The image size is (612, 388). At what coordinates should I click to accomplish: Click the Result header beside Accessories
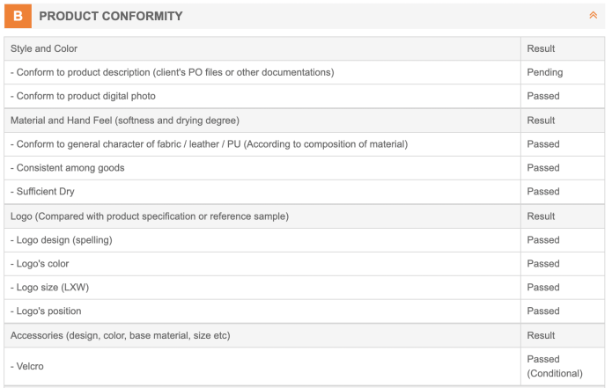coord(541,335)
